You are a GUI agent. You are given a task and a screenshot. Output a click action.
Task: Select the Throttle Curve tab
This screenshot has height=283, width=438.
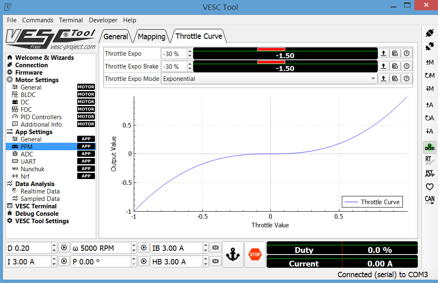199,36
